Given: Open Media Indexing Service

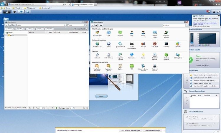Looking at the screenshot, I should pos(143,68).
